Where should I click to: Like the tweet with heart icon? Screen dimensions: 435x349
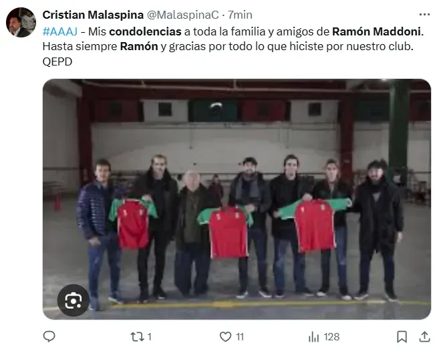click(225, 337)
